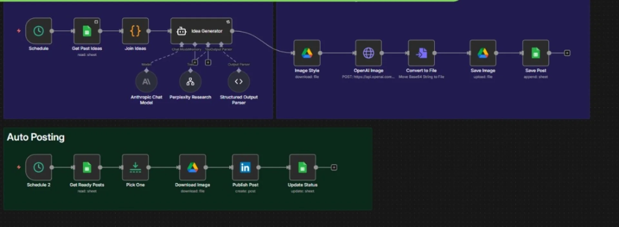Open the Get Ready Posts node
Image resolution: width=619 pixels, height=227 pixels.
87,167
